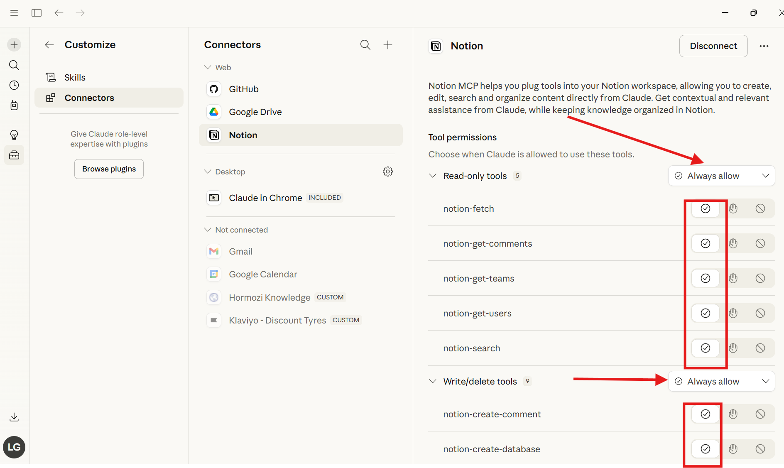Set notion-search to needs approval

pyautogui.click(x=733, y=348)
